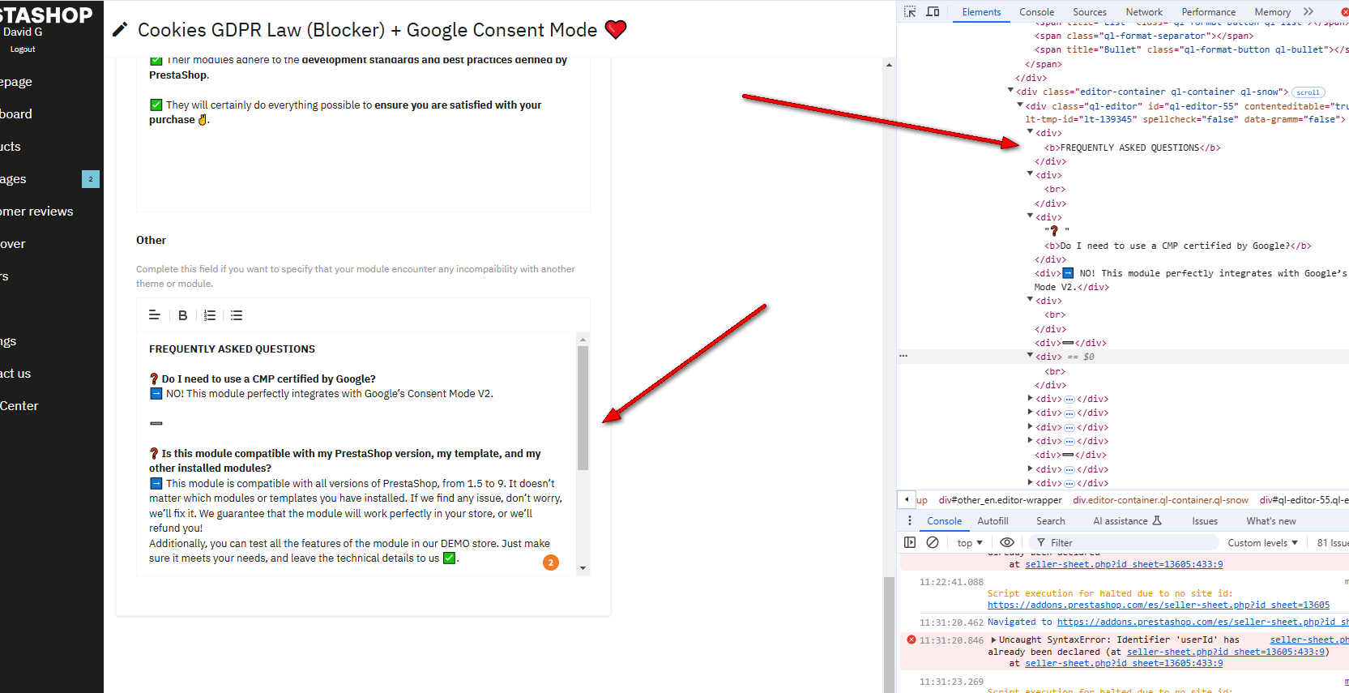Open the Issues drawer tab

pos(1205,521)
